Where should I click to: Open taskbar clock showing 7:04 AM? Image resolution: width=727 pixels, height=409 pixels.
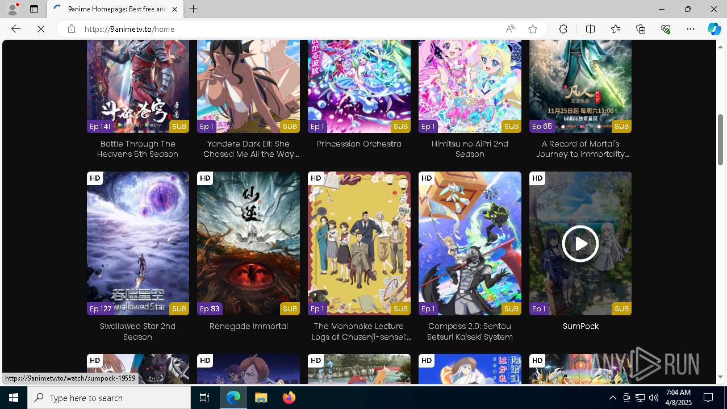[678, 398]
